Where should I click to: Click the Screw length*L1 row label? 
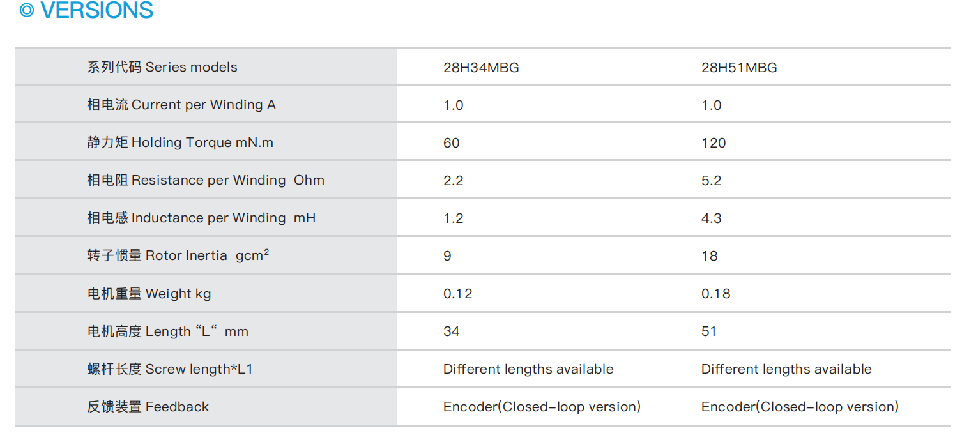click(x=170, y=369)
